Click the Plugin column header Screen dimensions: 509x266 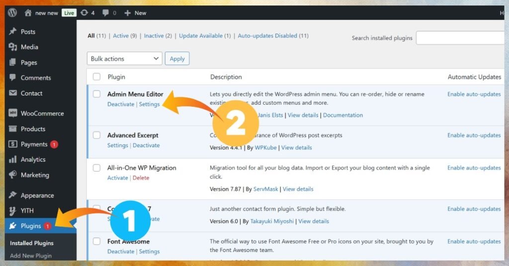pos(116,77)
